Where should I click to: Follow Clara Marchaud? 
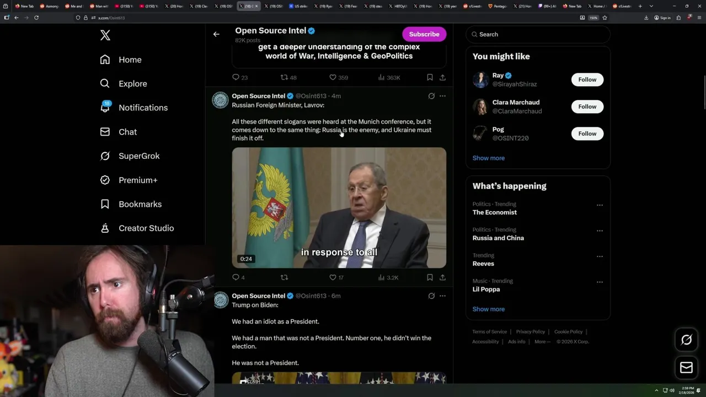587,106
